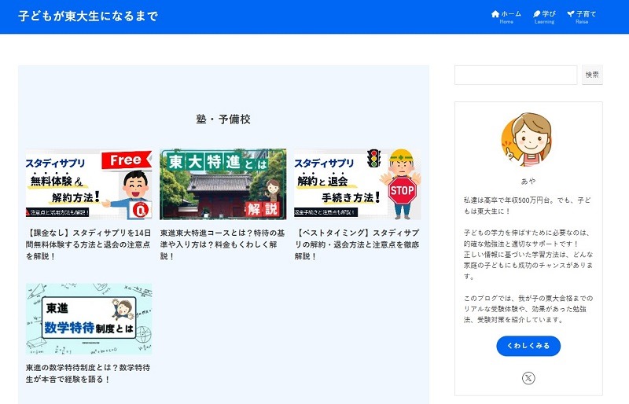Open article 東進の数学特待制度とは？
This screenshot has width=629, height=404.
point(89,373)
